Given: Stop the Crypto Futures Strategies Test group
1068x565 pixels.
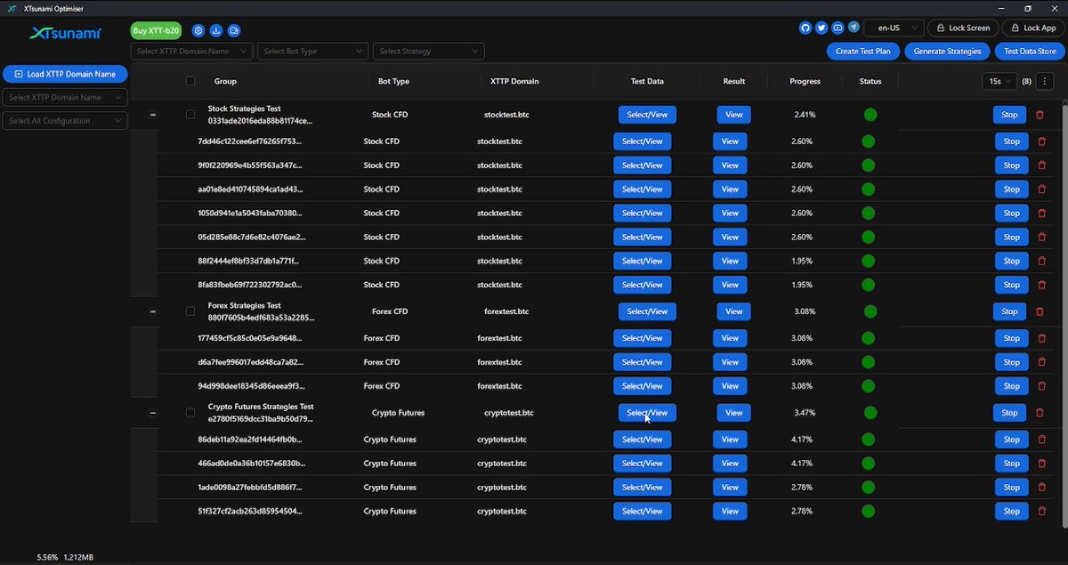Looking at the screenshot, I should pyautogui.click(x=1009, y=413).
